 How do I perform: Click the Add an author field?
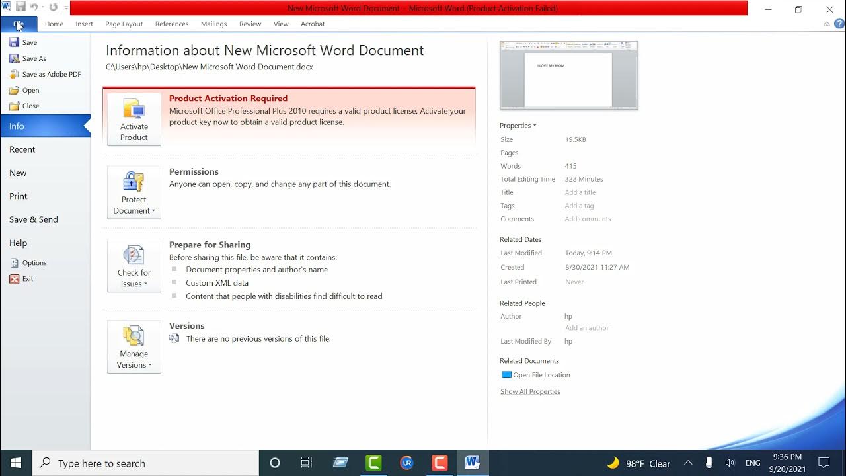(x=587, y=328)
